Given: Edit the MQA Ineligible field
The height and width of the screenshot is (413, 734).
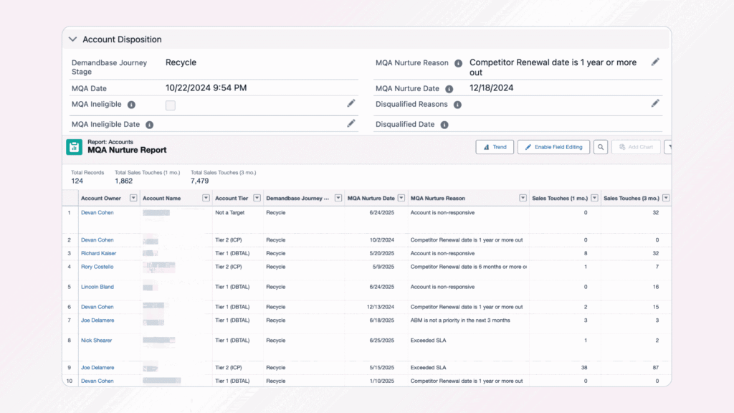Looking at the screenshot, I should 351,103.
